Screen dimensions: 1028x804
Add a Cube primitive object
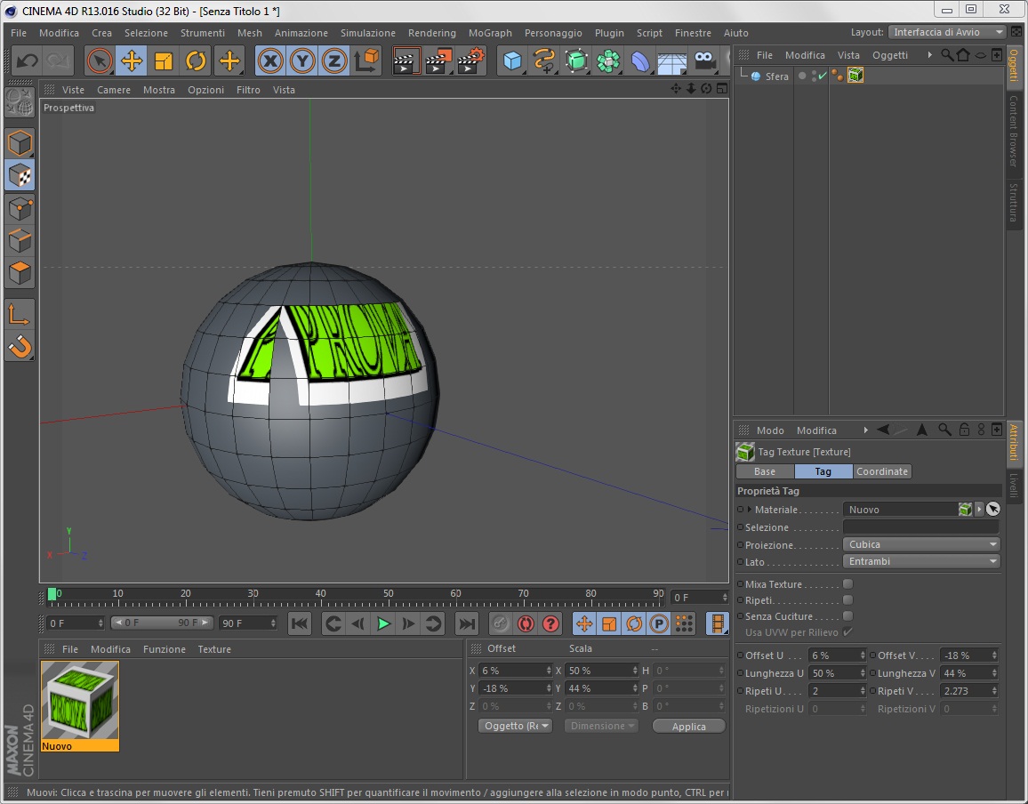click(512, 60)
